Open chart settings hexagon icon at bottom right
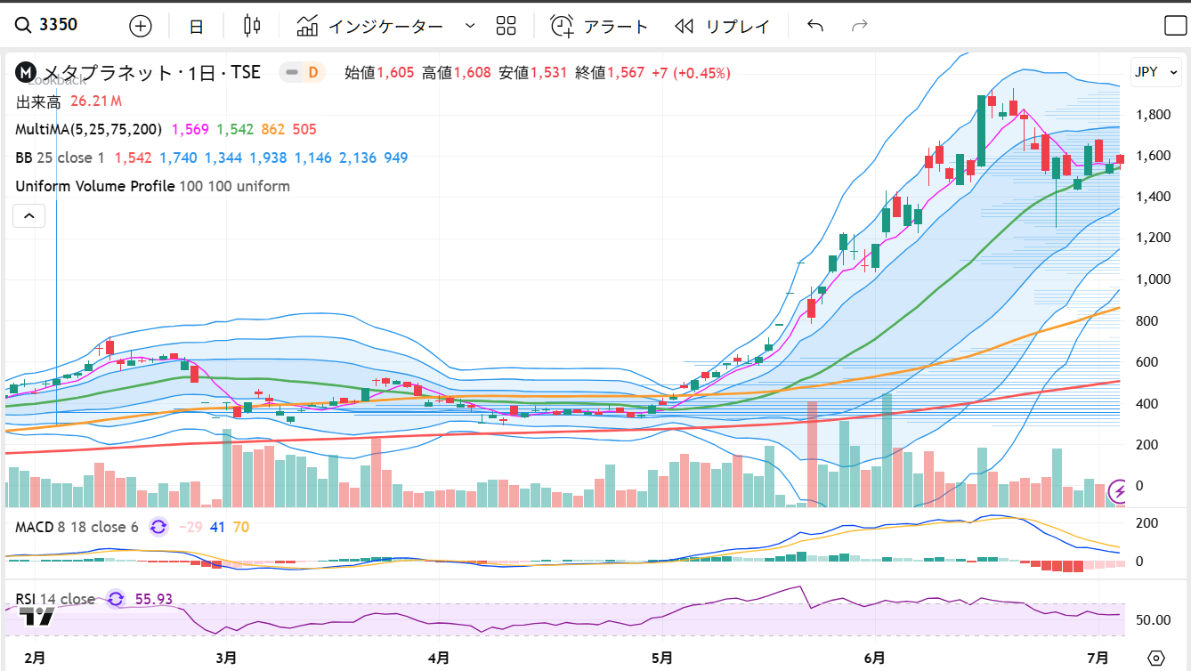The height and width of the screenshot is (671, 1191). (1156, 658)
